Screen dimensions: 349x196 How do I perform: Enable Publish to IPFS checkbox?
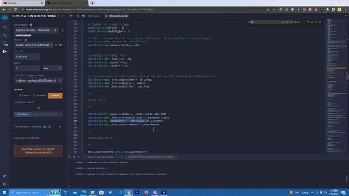tap(15, 102)
